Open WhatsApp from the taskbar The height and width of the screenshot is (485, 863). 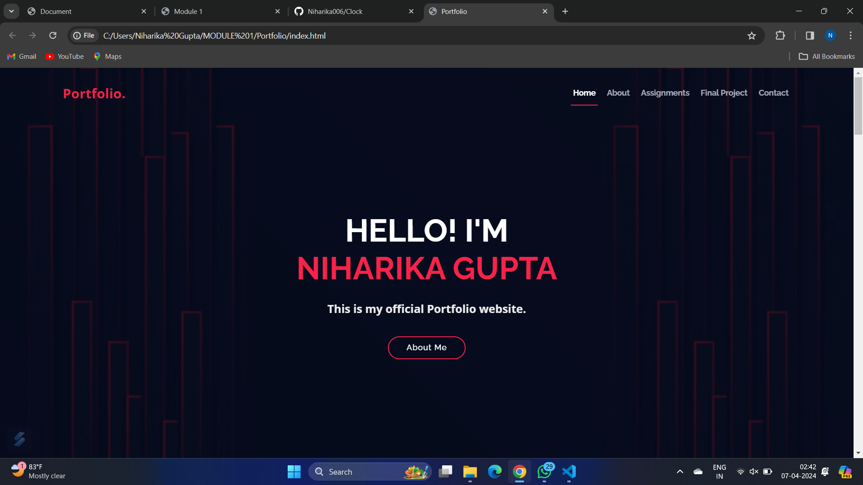point(544,472)
